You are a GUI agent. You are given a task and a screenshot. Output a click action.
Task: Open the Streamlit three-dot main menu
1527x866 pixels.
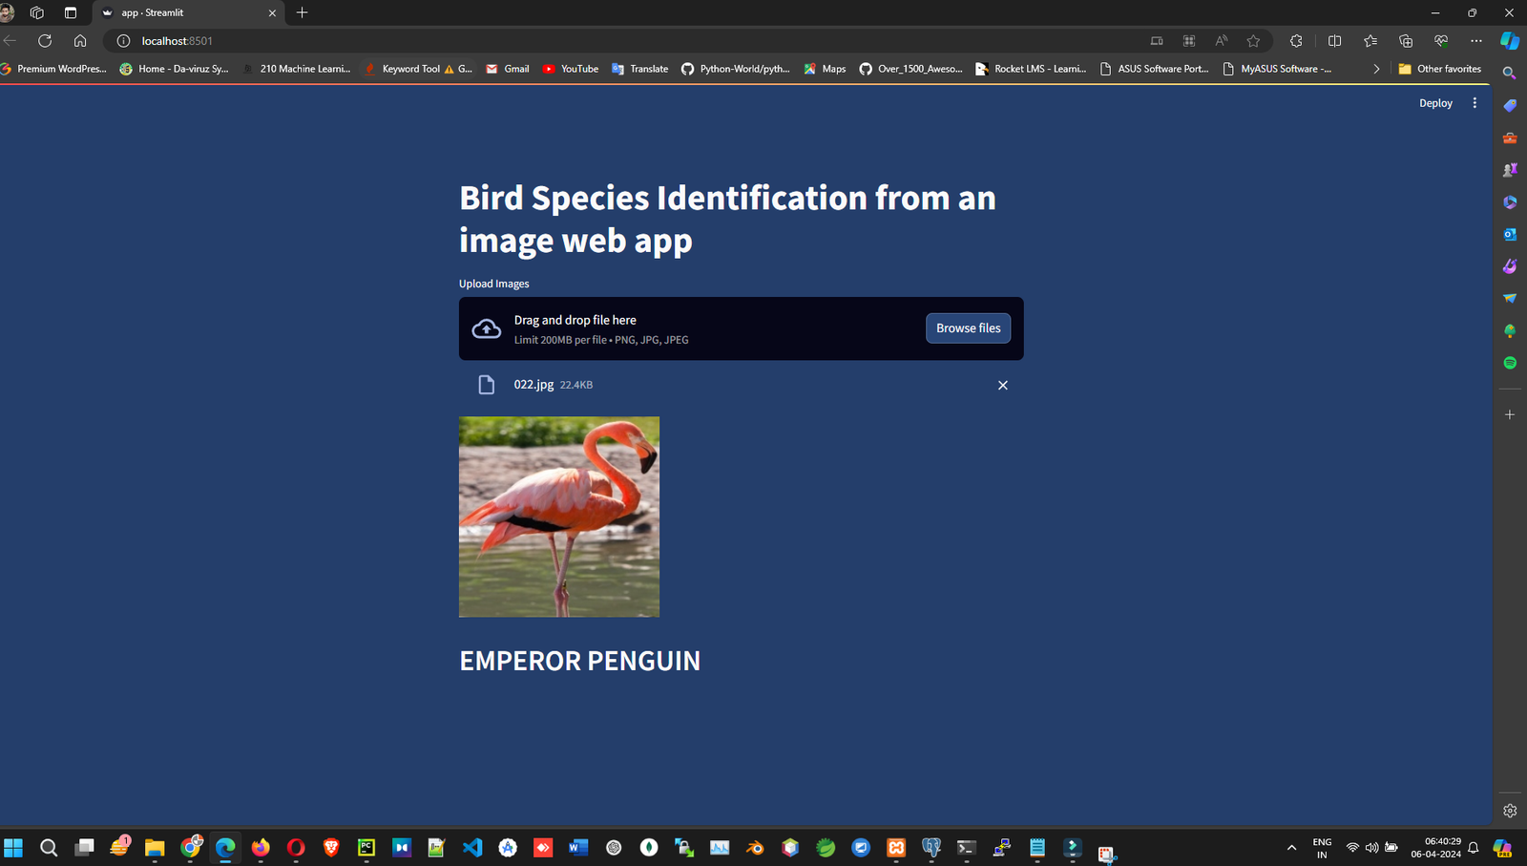tap(1475, 103)
